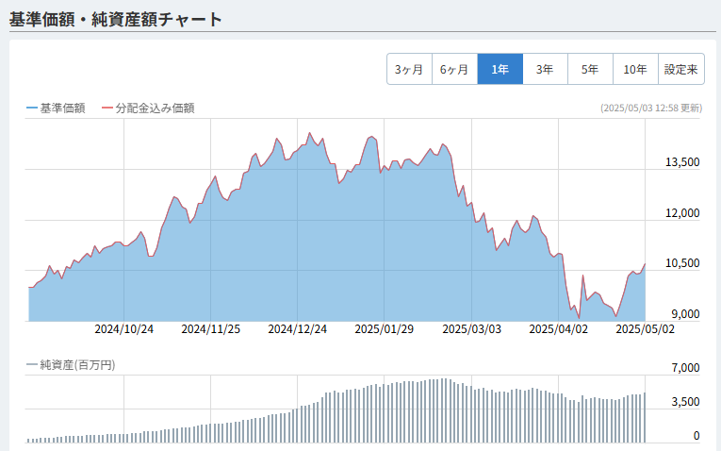The width and height of the screenshot is (721, 451).
Task: Click the last price point at 2025/05/02
Action: coord(645,264)
